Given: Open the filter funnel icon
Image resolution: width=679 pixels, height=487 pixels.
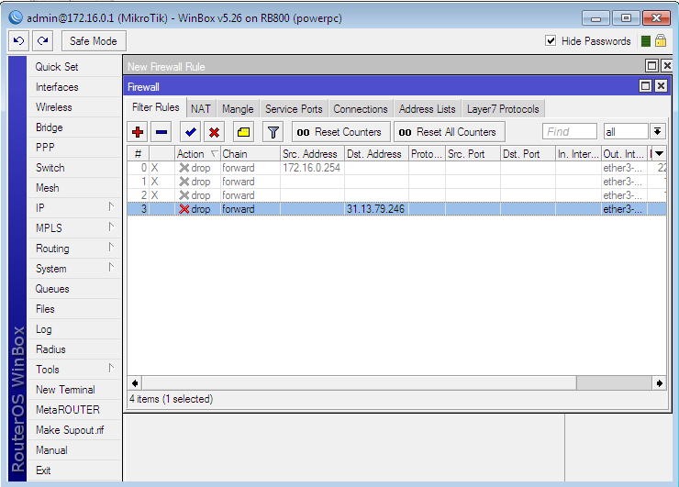Looking at the screenshot, I should point(273,132).
